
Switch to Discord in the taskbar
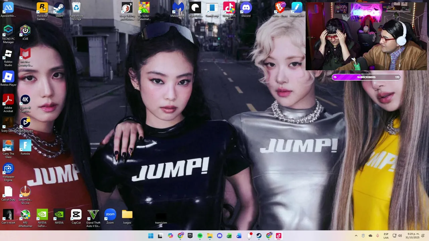point(220,236)
